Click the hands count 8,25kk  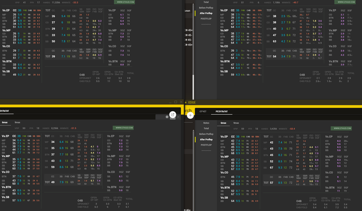click(x=55, y=128)
